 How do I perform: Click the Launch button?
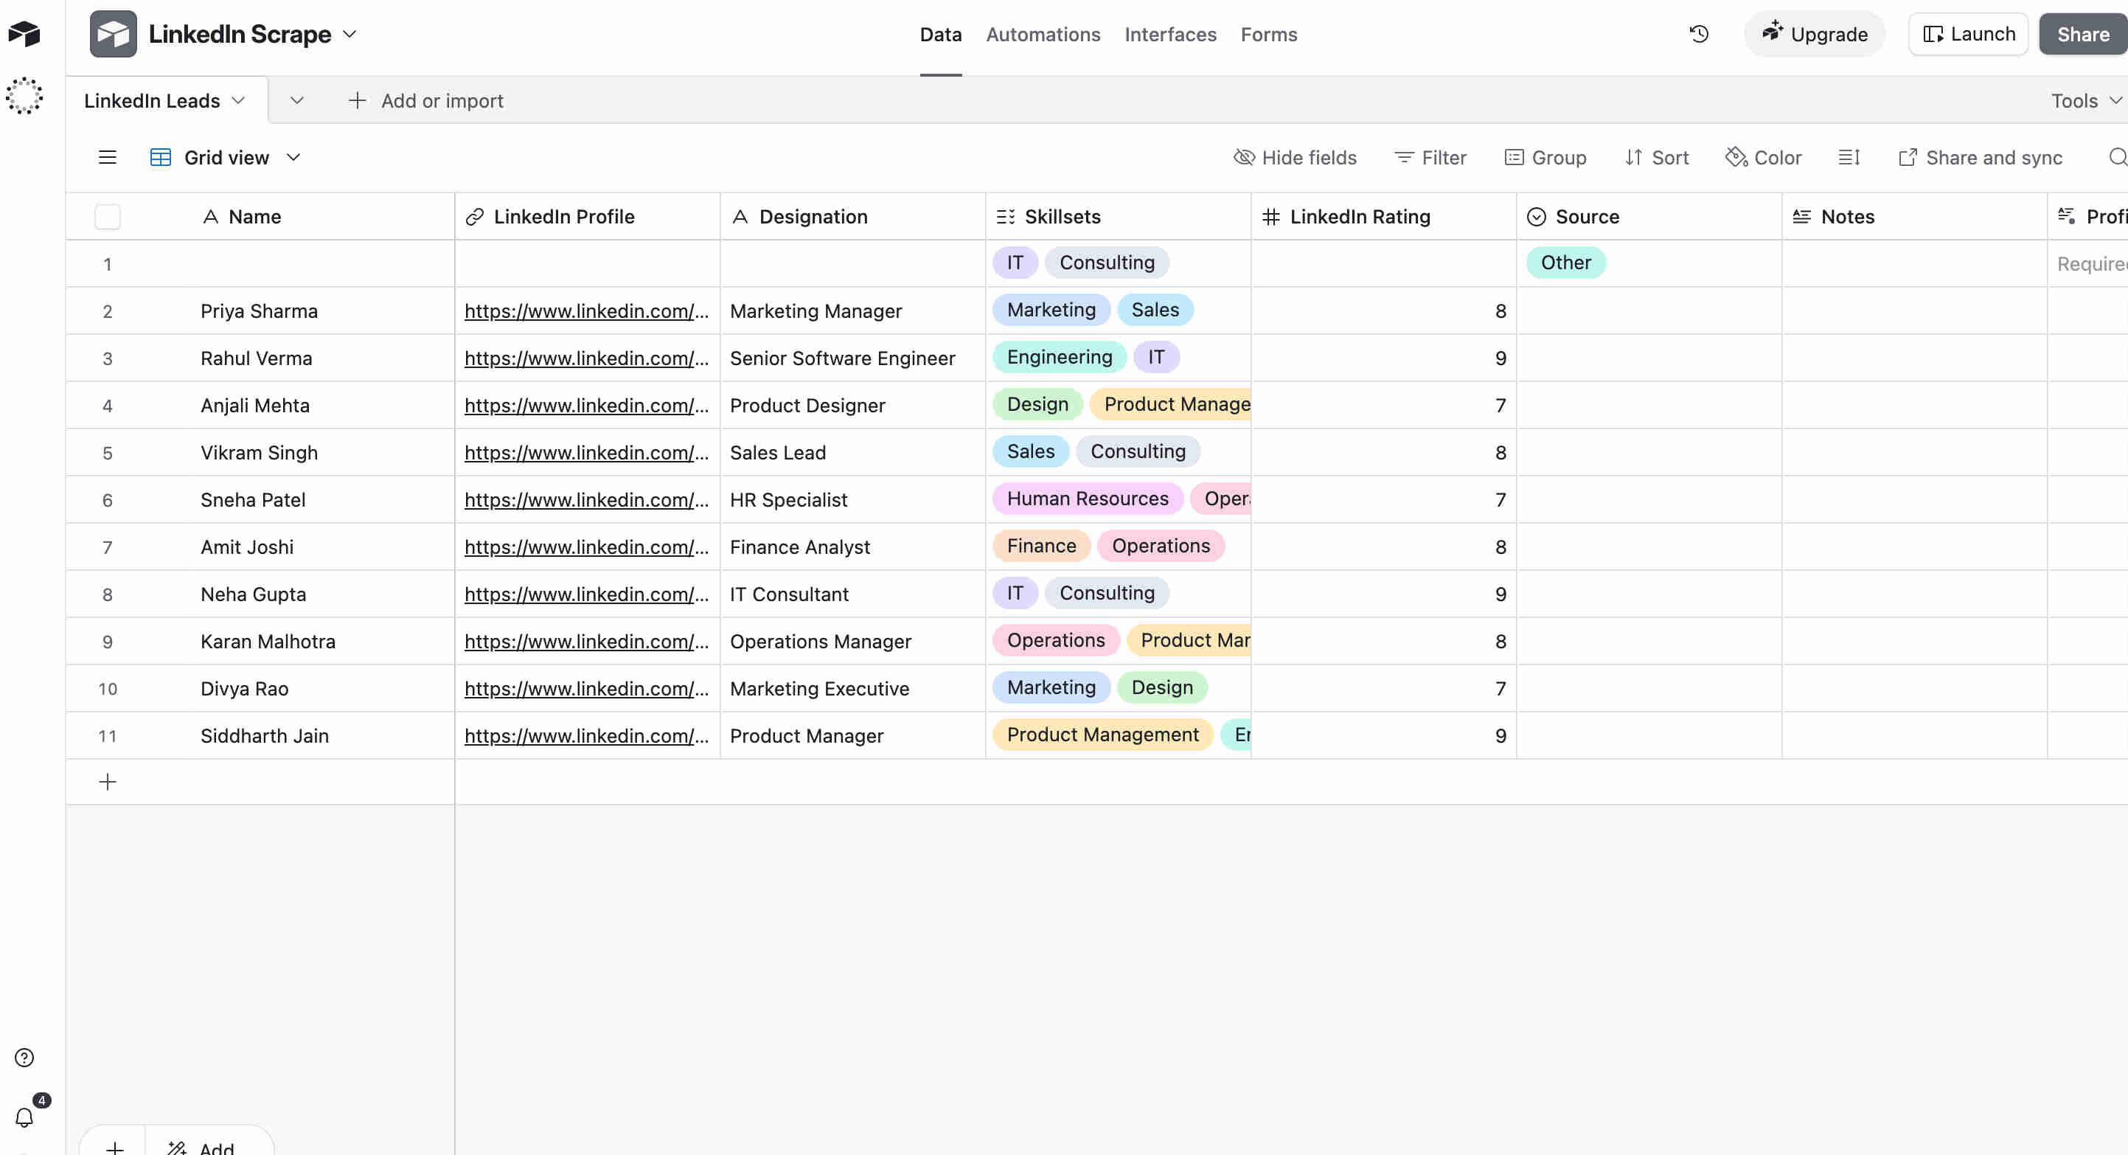coord(1969,34)
